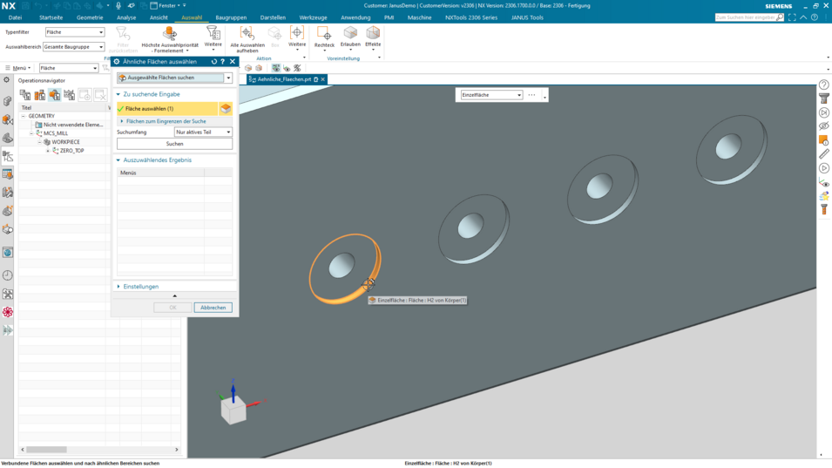Switch to the Geometrie ribbon tab

(x=90, y=17)
